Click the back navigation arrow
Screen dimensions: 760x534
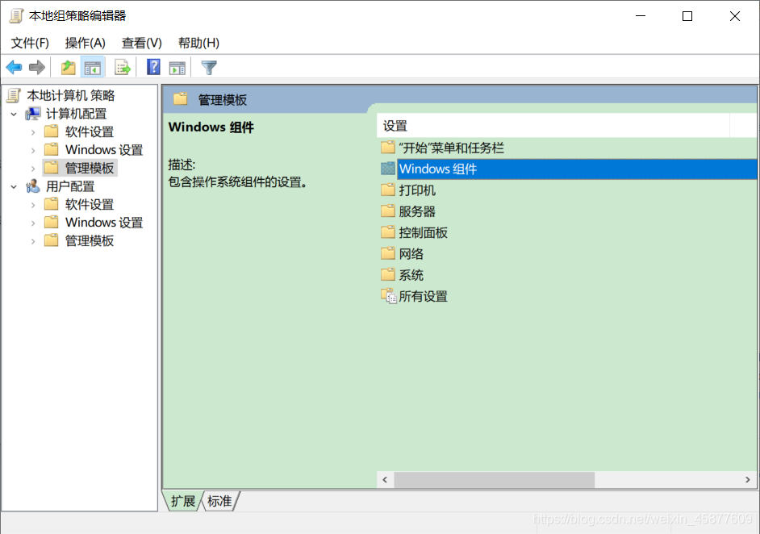point(14,67)
